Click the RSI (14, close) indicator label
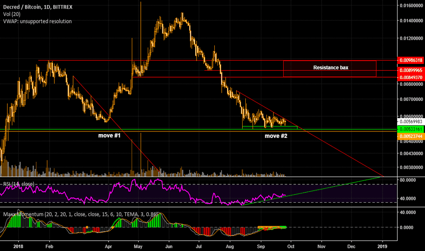 click(x=19, y=184)
